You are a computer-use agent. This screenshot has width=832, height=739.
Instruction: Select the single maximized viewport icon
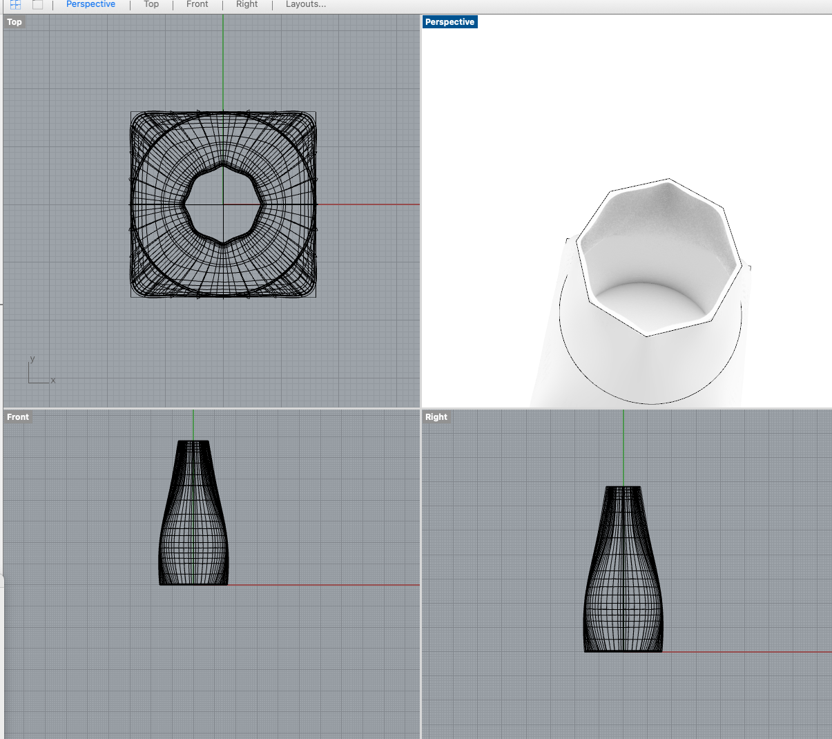tap(37, 5)
